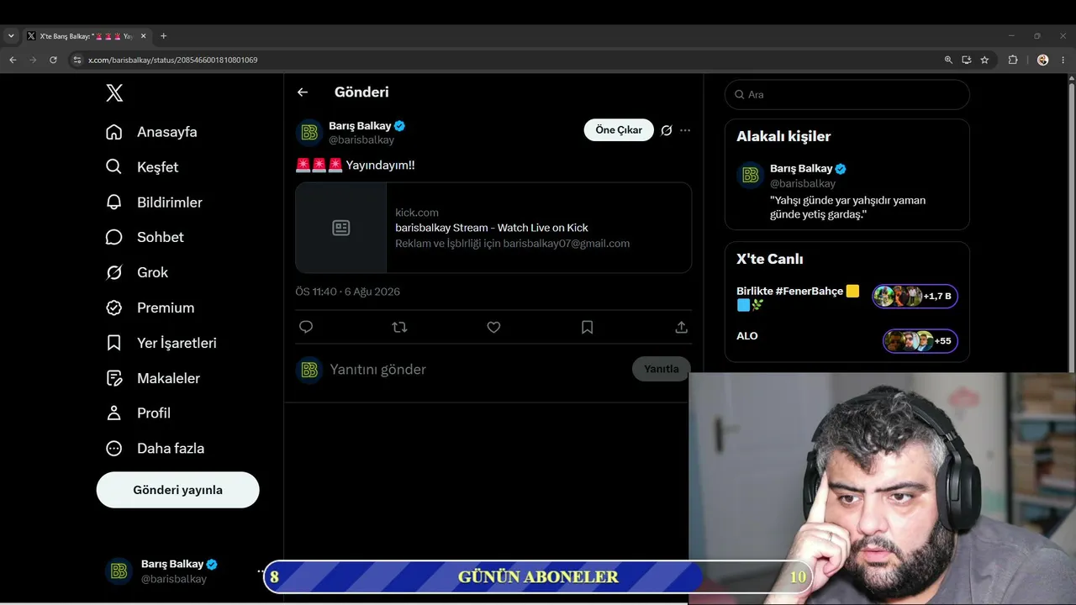Click the Yanıtla reply button

662,369
